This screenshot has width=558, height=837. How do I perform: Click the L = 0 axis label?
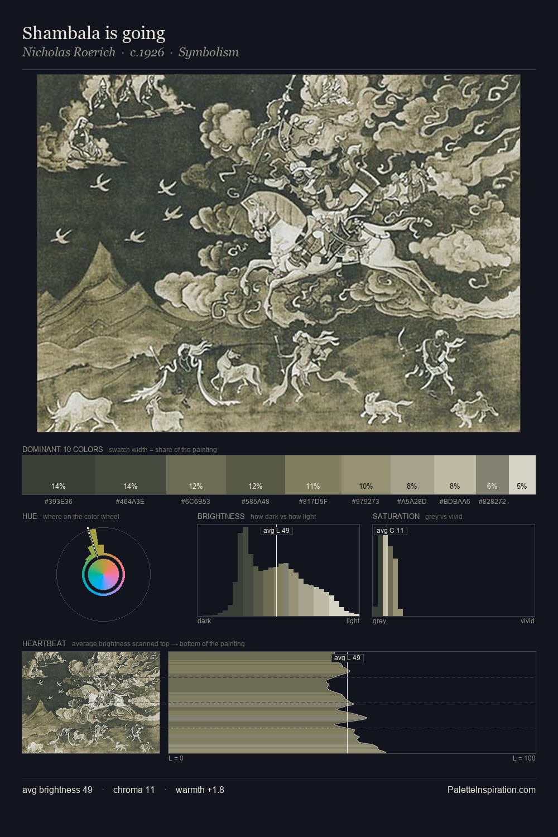coord(176,758)
